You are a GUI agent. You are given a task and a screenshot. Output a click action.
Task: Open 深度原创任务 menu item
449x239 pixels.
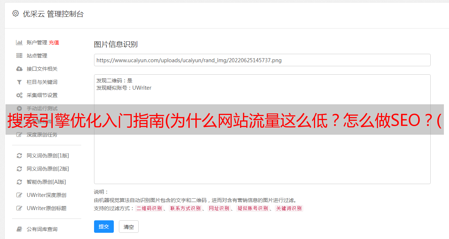coord(42,135)
